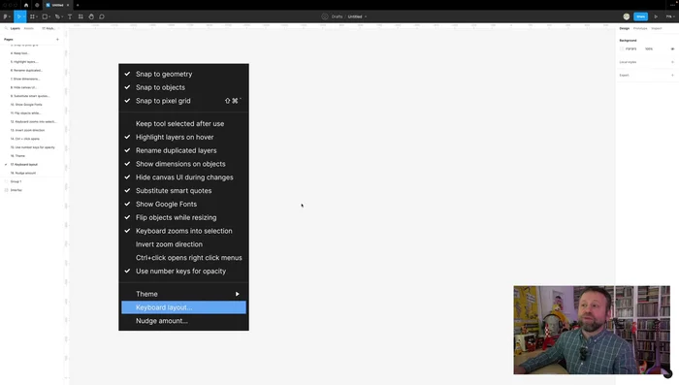Select the Frame tool
The height and width of the screenshot is (385, 679).
coord(32,16)
